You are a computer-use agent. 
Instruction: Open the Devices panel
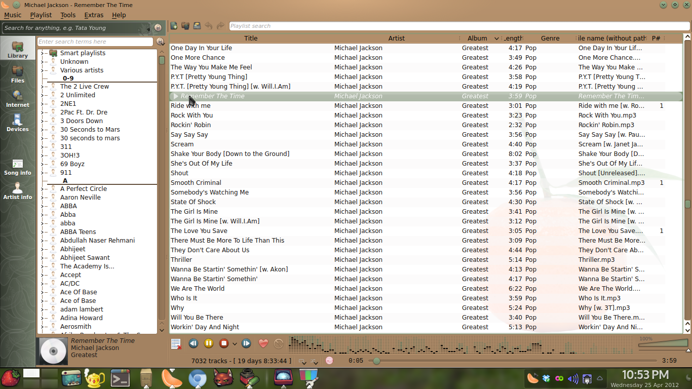pyautogui.click(x=18, y=123)
